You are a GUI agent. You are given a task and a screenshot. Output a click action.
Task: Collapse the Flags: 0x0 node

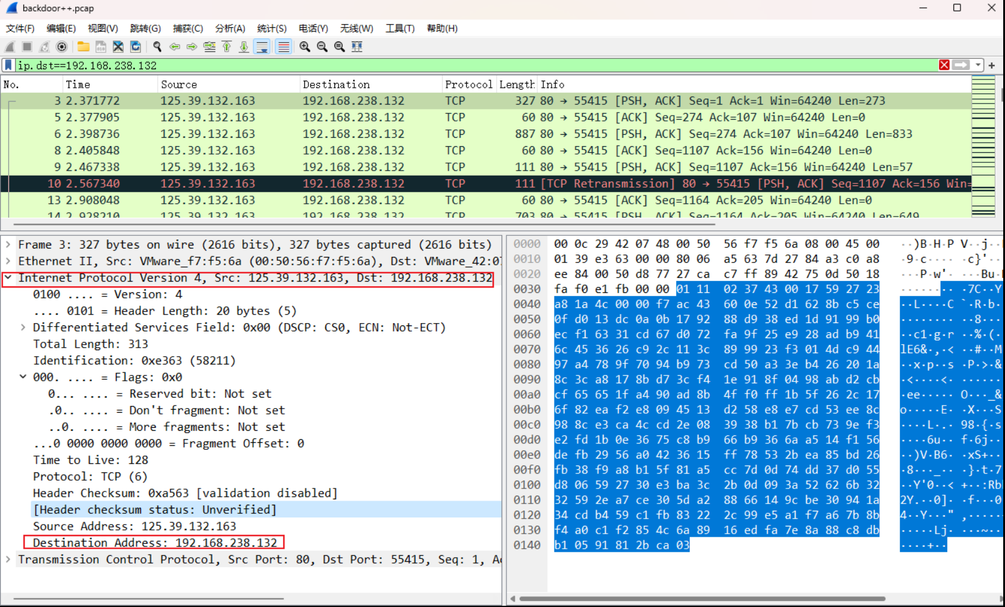pyautogui.click(x=23, y=377)
